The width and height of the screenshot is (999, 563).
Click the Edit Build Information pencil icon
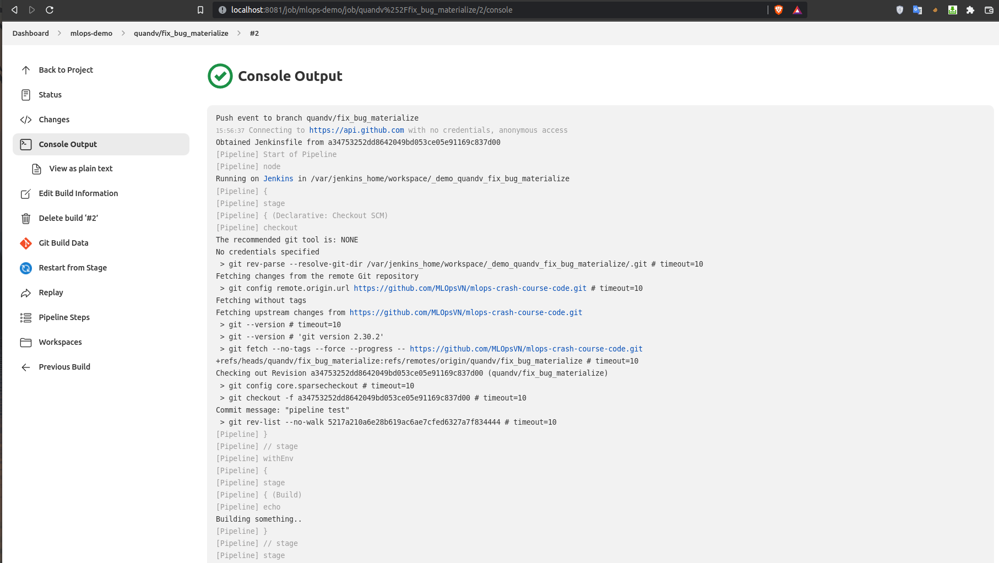coord(26,193)
